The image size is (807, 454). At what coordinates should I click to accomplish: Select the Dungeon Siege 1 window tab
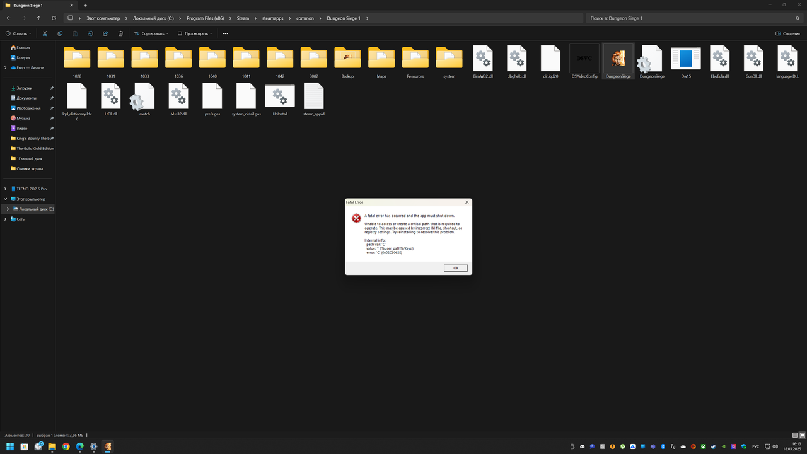pos(39,5)
